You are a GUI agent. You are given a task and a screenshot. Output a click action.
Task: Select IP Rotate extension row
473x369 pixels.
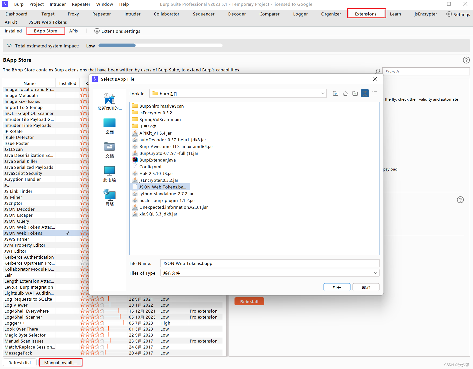point(46,131)
